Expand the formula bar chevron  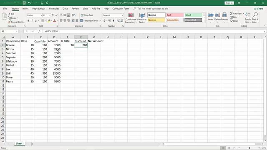(x=264, y=31)
